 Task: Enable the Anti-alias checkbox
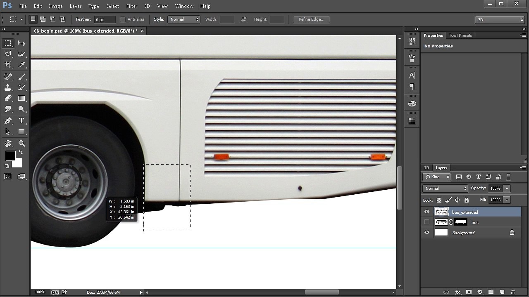coord(123,19)
